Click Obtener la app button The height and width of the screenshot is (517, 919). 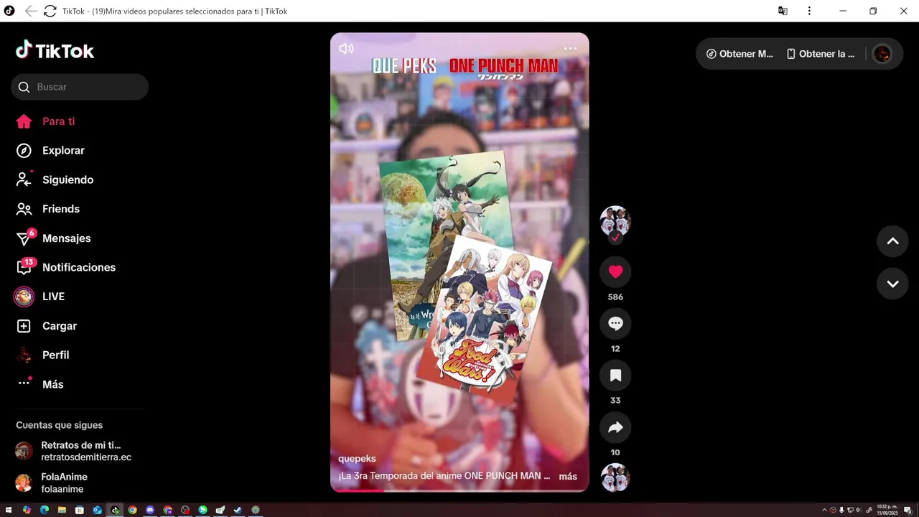point(821,54)
